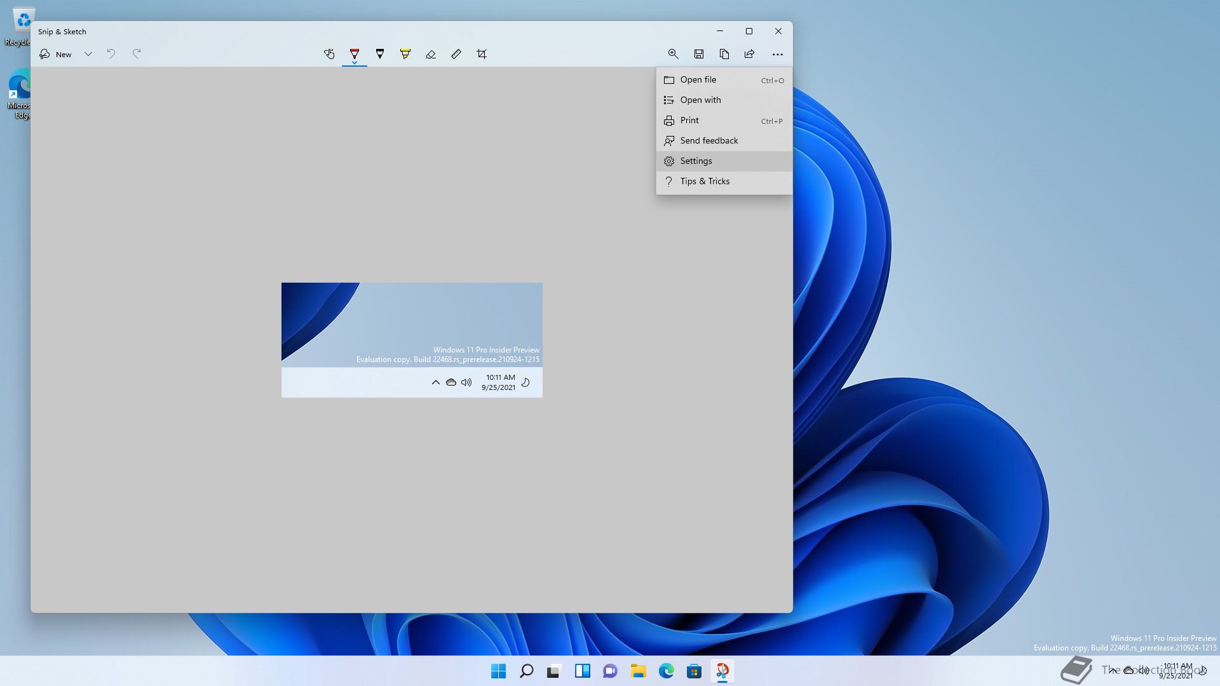Open Widgets from taskbar

(x=583, y=671)
